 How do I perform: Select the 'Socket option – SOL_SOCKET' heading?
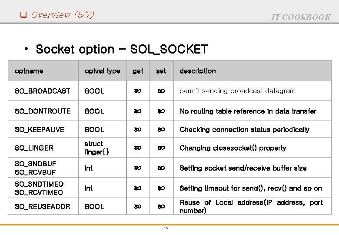(122, 49)
